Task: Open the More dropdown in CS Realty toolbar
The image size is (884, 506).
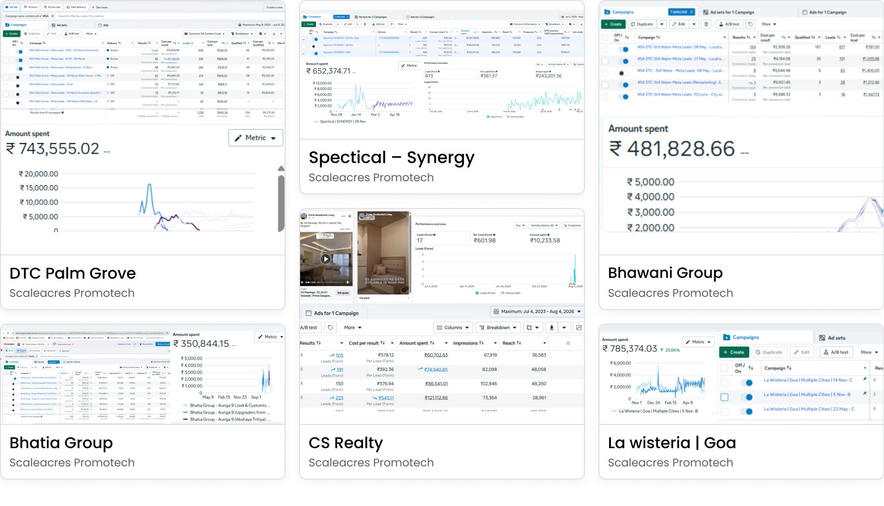Action: click(x=353, y=328)
